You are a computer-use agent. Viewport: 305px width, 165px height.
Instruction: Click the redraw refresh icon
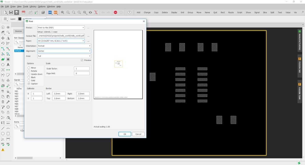pyautogui.click(x=90, y=12)
